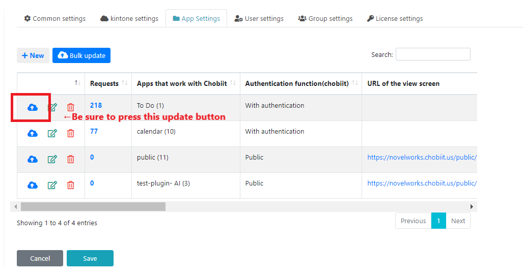523x275 pixels.
Task: Edit the calendar (10) app entry
Action: [x=52, y=133]
